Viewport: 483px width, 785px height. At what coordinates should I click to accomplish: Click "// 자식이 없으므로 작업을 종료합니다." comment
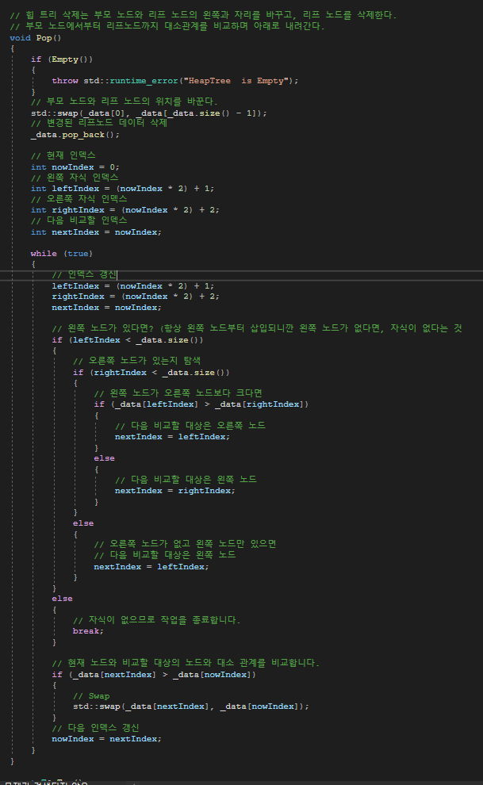157,620
